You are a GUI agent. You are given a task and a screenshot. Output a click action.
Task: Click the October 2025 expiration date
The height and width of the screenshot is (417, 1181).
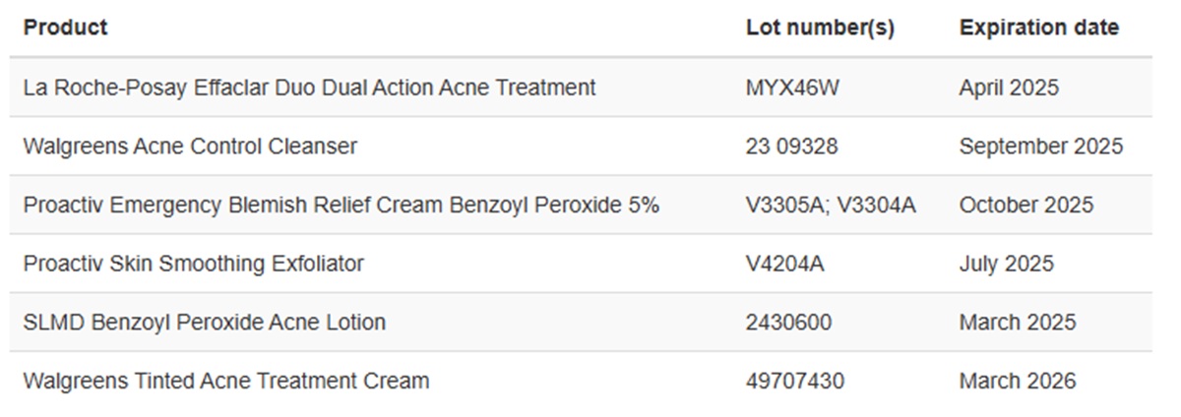(1026, 206)
